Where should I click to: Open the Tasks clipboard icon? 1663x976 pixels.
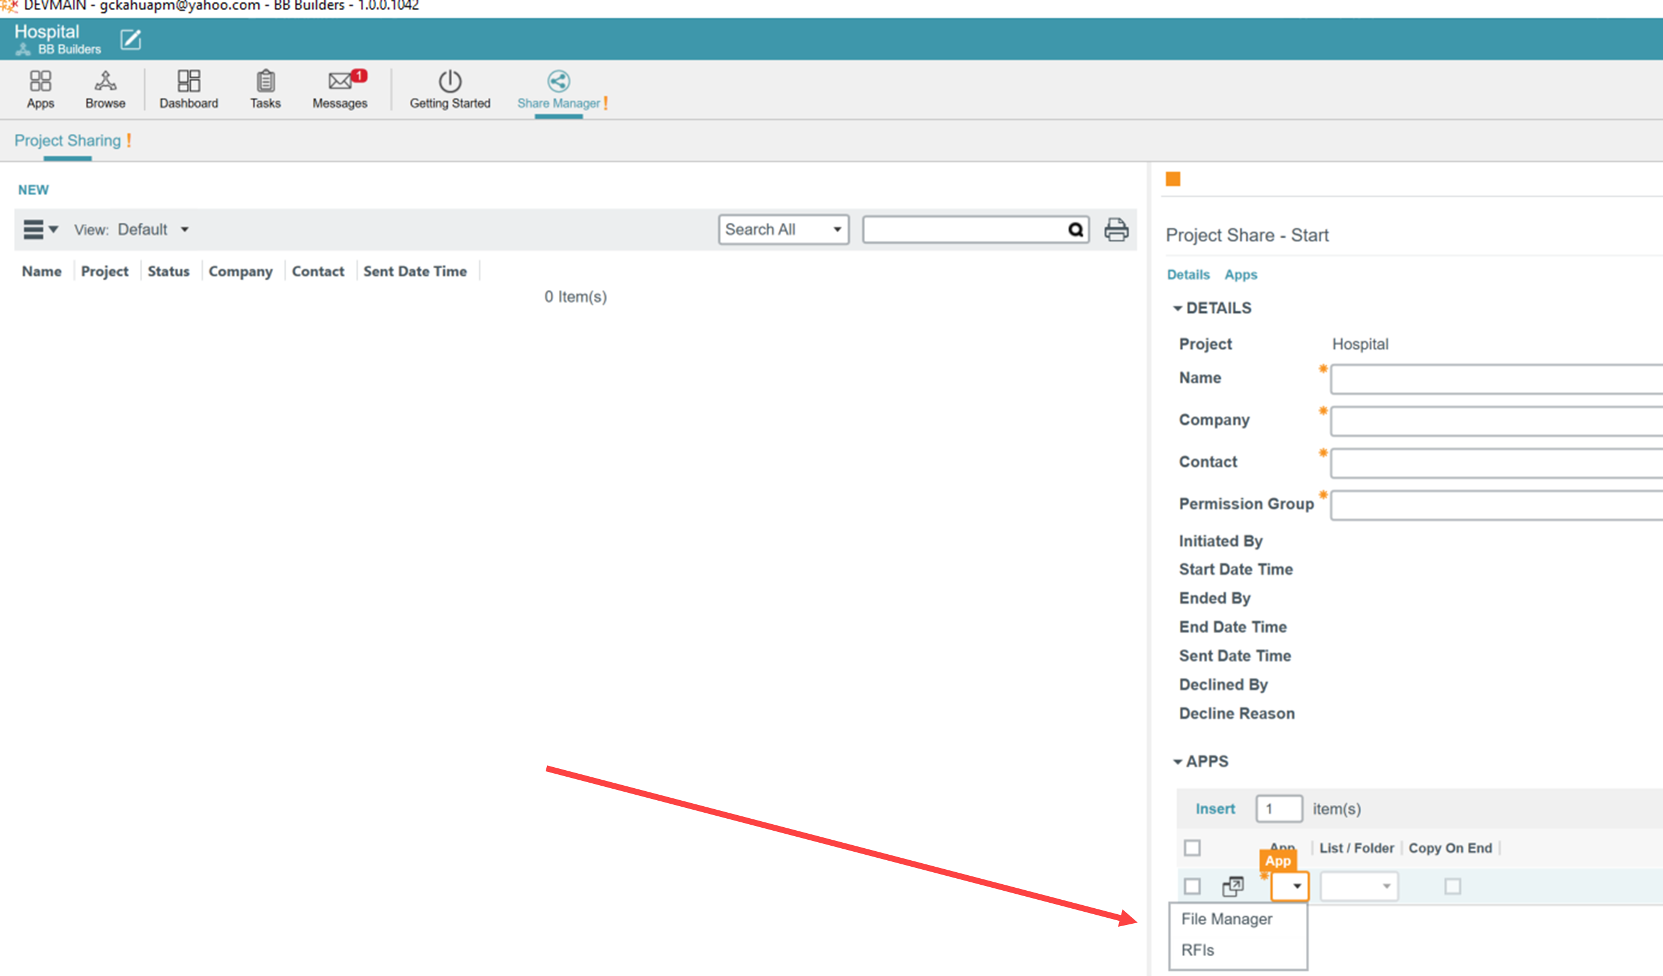tap(265, 82)
